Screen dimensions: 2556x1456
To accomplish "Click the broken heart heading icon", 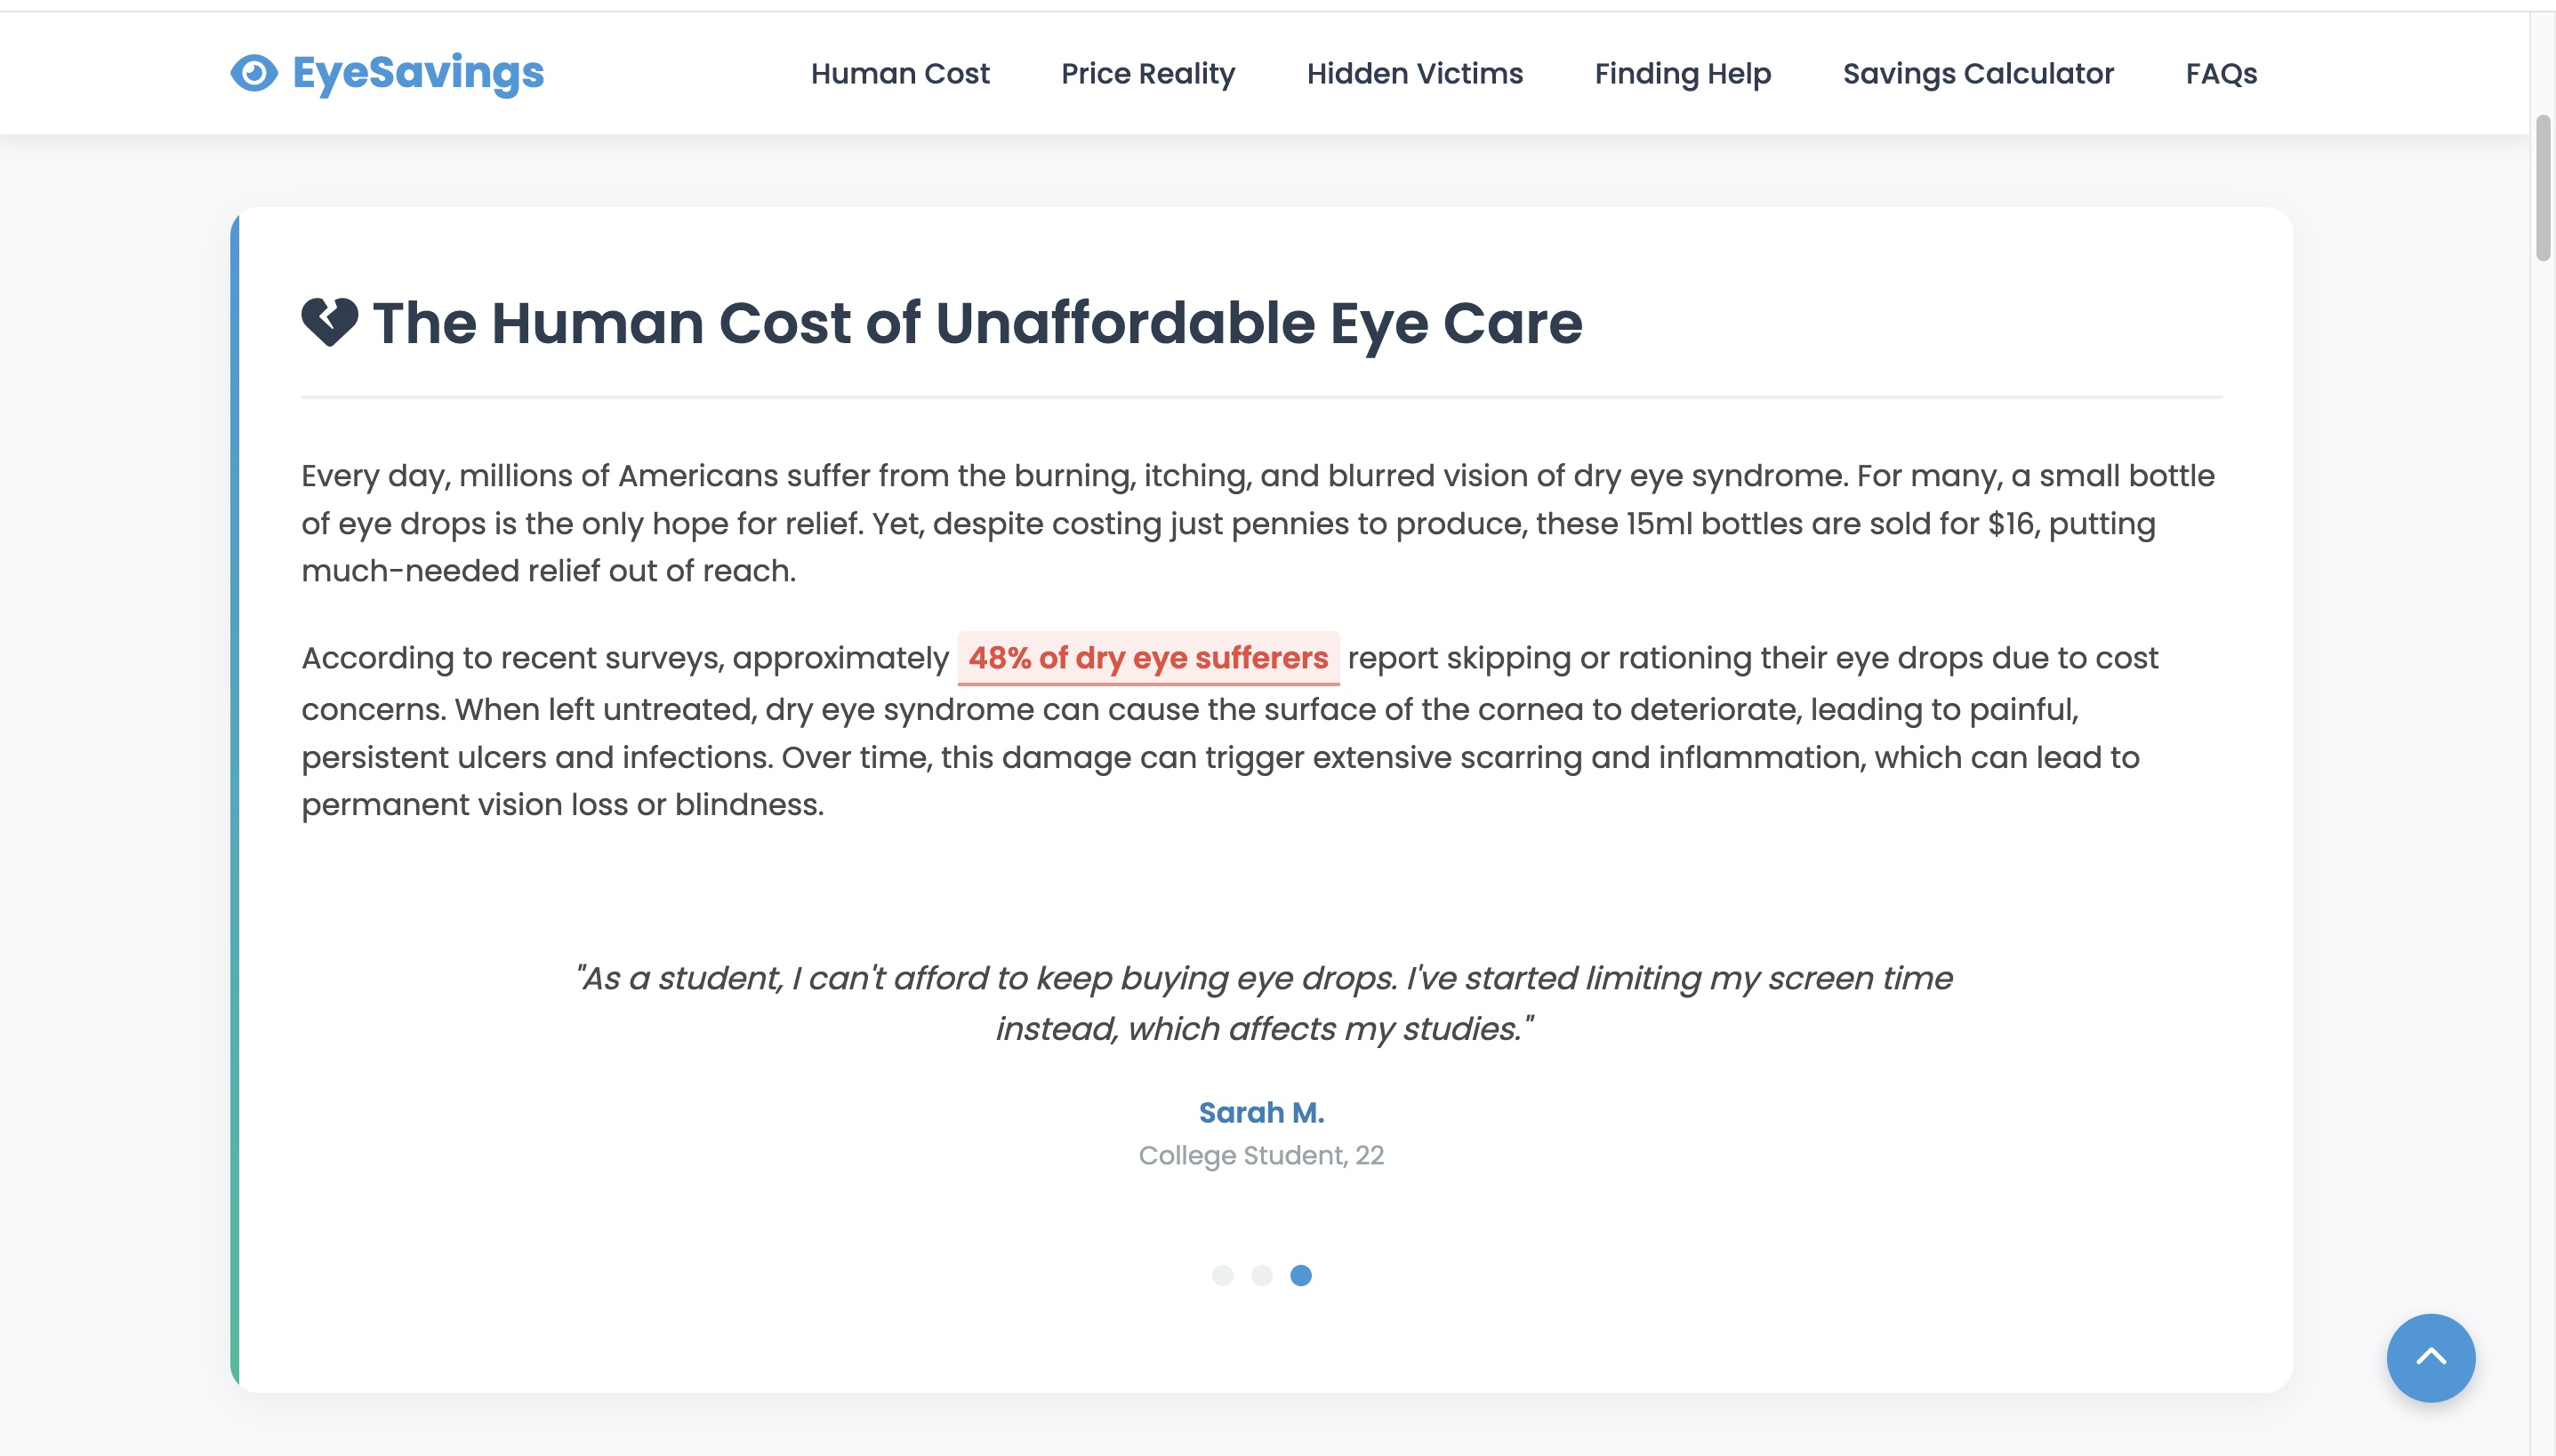I will tap(329, 322).
